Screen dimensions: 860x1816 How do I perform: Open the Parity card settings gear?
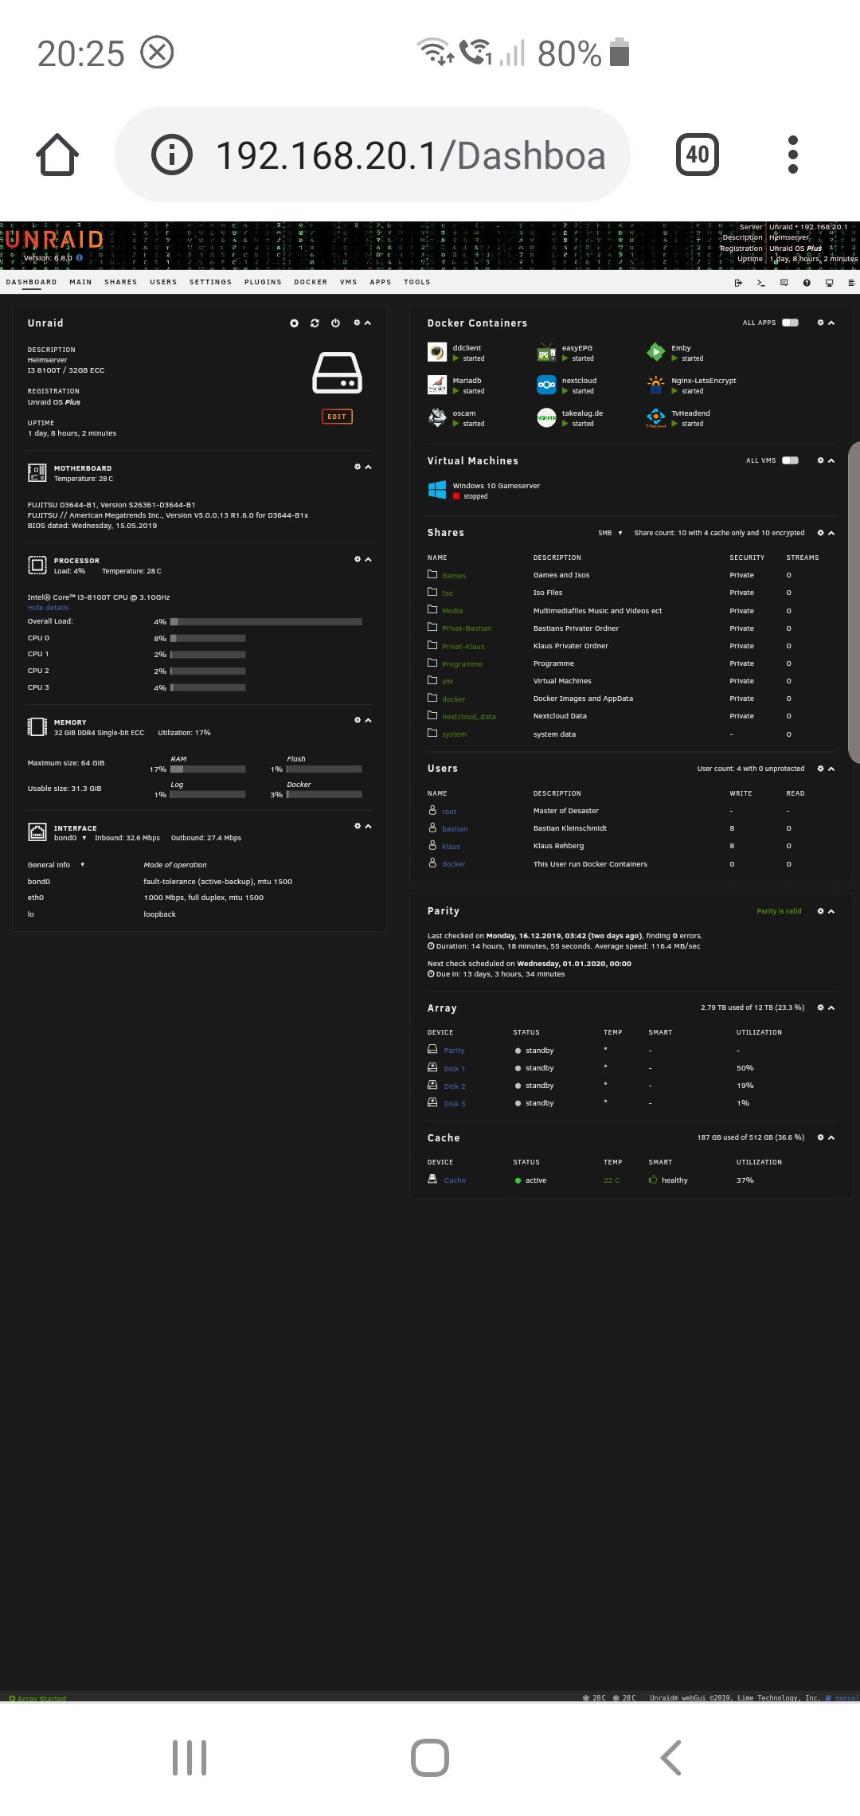pos(821,911)
